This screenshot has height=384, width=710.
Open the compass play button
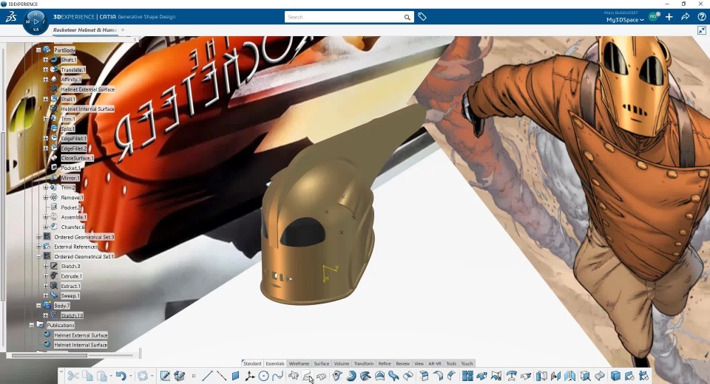[x=35, y=21]
